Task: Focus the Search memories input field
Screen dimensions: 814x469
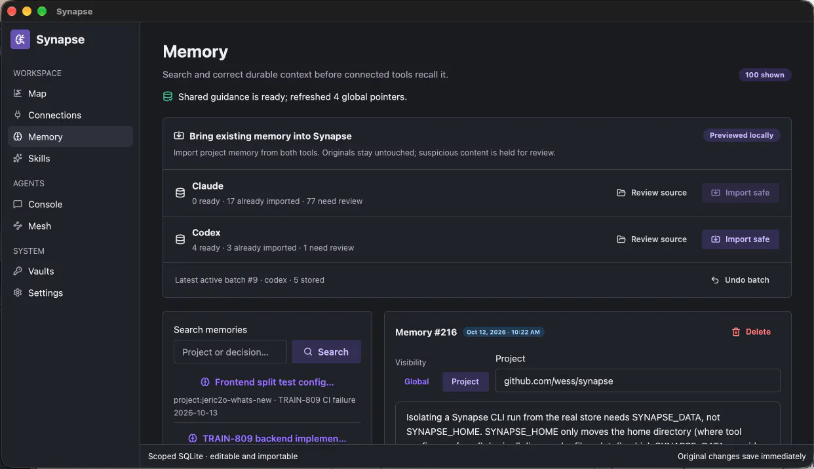Action: [x=230, y=352]
